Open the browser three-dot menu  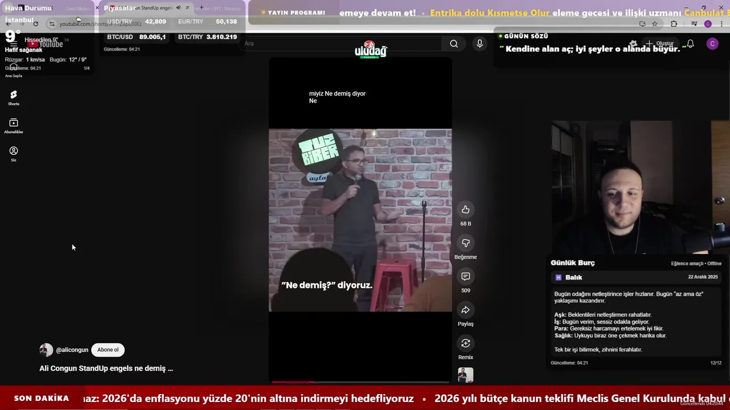pyautogui.click(x=722, y=23)
